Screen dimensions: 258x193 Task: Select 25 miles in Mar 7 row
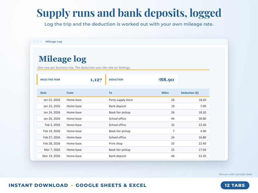tap(173, 150)
